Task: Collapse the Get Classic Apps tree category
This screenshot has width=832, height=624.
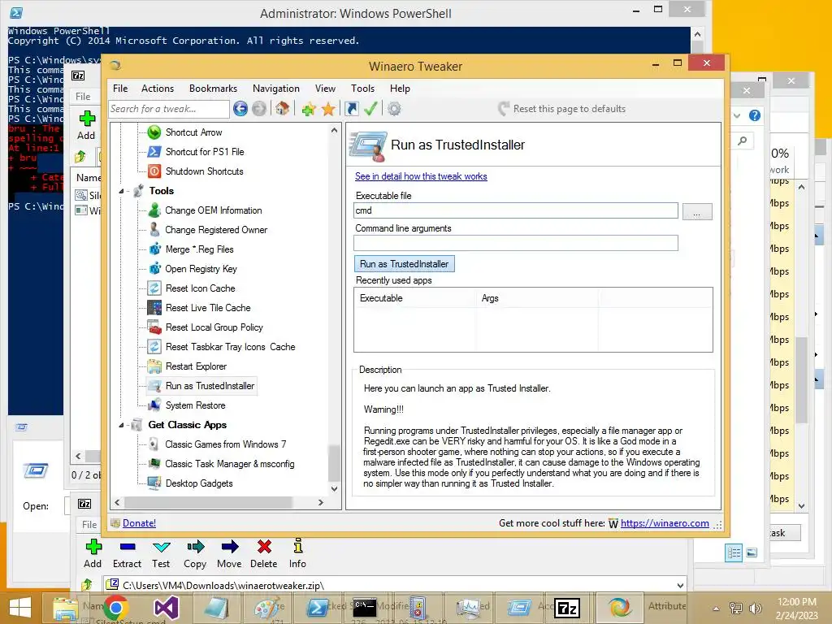Action: coord(121,425)
